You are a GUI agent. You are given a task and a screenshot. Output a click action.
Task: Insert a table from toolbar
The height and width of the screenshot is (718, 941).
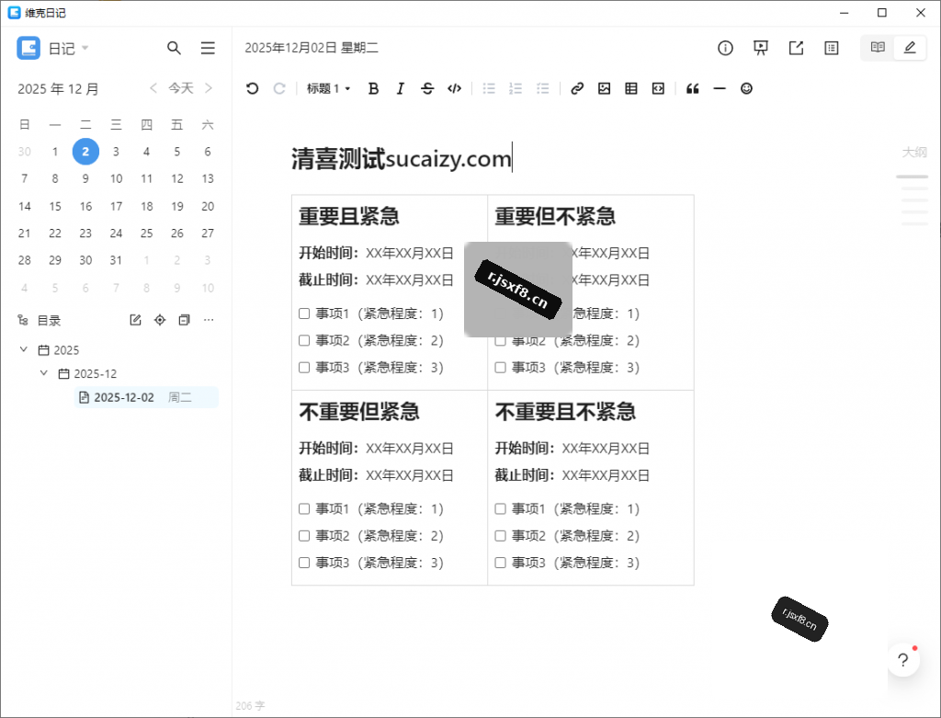point(631,89)
